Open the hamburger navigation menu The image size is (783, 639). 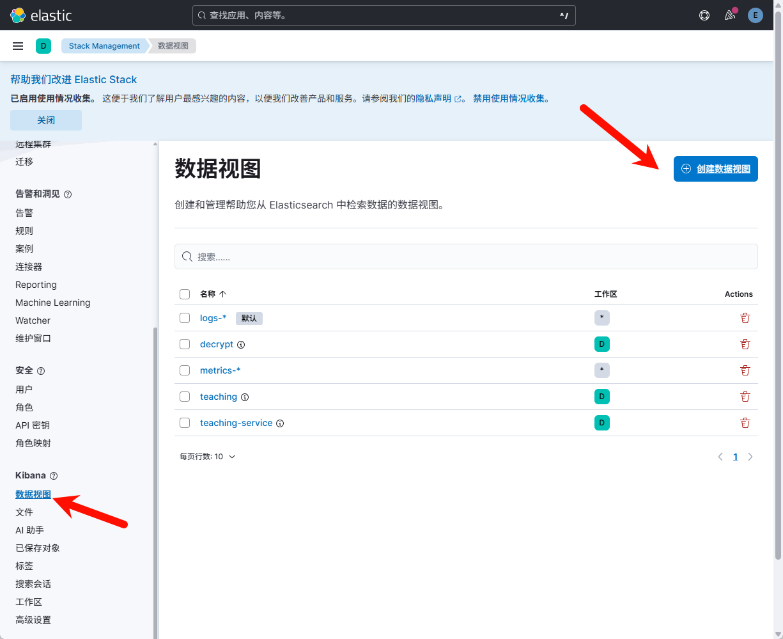(x=18, y=46)
